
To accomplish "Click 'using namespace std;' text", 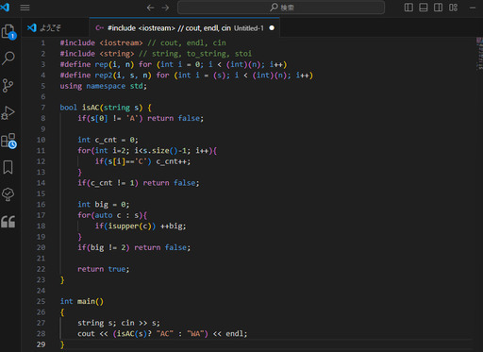I will pyautogui.click(x=104, y=86).
